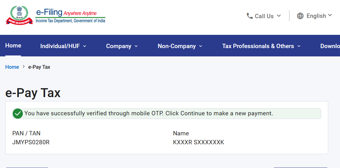The height and width of the screenshot is (168, 340).
Task: Expand the Company menu chevron
Action: (136, 46)
